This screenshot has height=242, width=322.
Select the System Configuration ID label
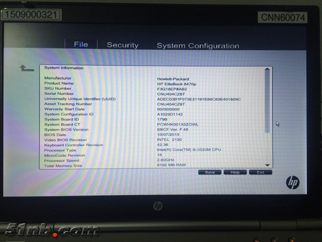pos(69,114)
